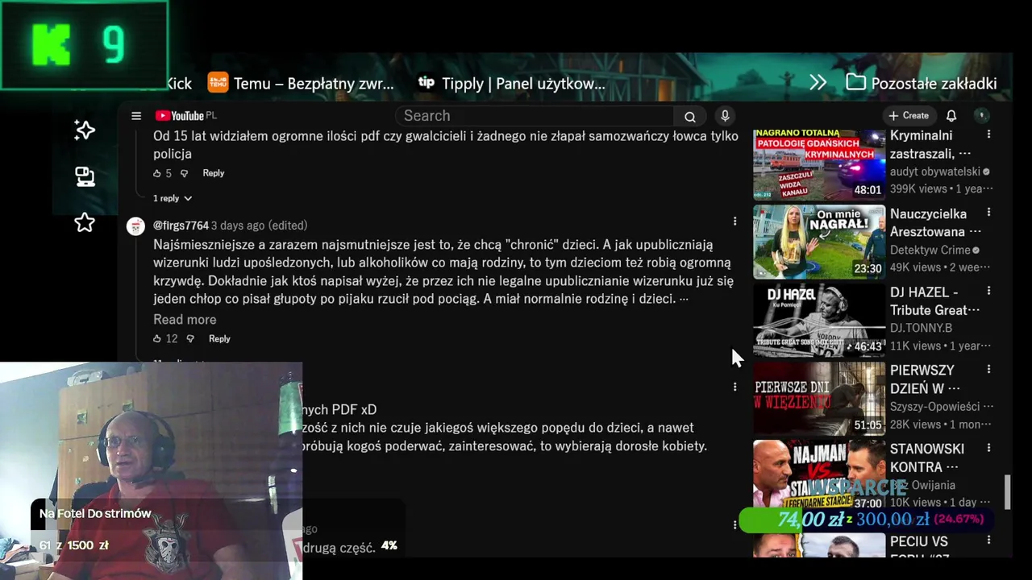Expand comment with Read more
The height and width of the screenshot is (580, 1032).
(185, 320)
